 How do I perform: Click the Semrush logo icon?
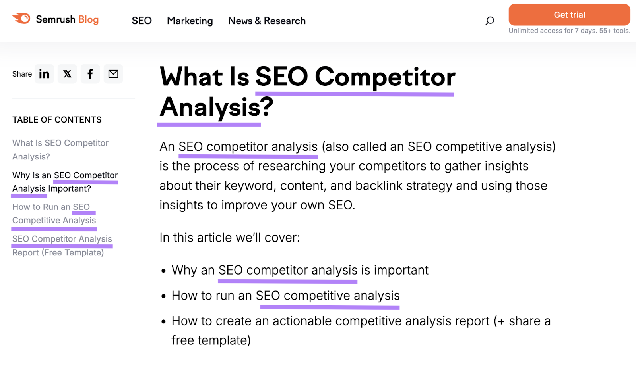[x=21, y=18]
